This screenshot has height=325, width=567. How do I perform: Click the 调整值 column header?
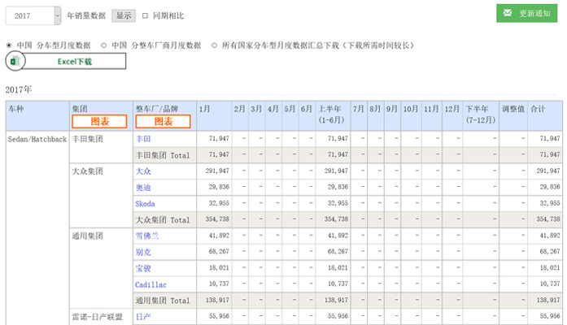(513, 116)
